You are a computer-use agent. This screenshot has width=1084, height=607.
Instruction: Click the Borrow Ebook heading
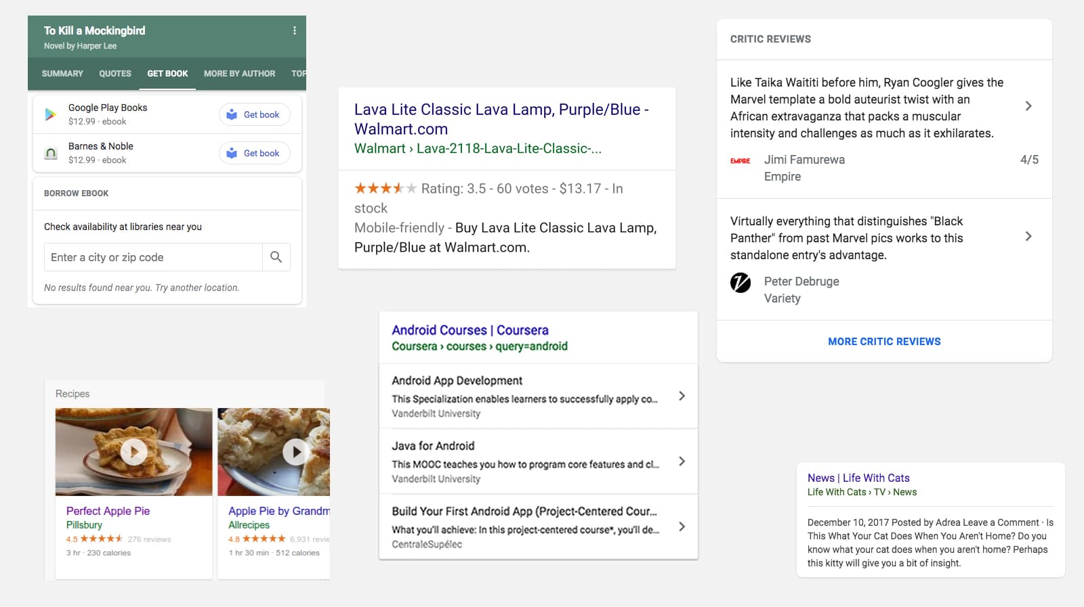tap(76, 194)
